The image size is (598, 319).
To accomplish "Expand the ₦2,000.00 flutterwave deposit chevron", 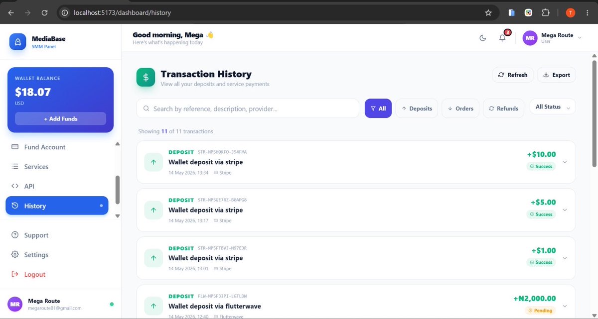I will click(x=565, y=306).
